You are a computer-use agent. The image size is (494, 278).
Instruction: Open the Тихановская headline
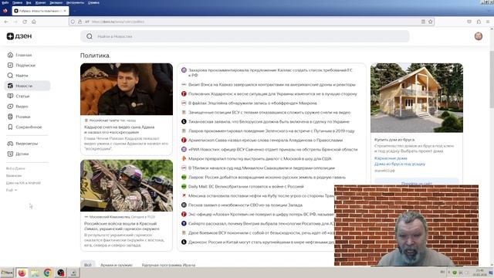(x=269, y=122)
